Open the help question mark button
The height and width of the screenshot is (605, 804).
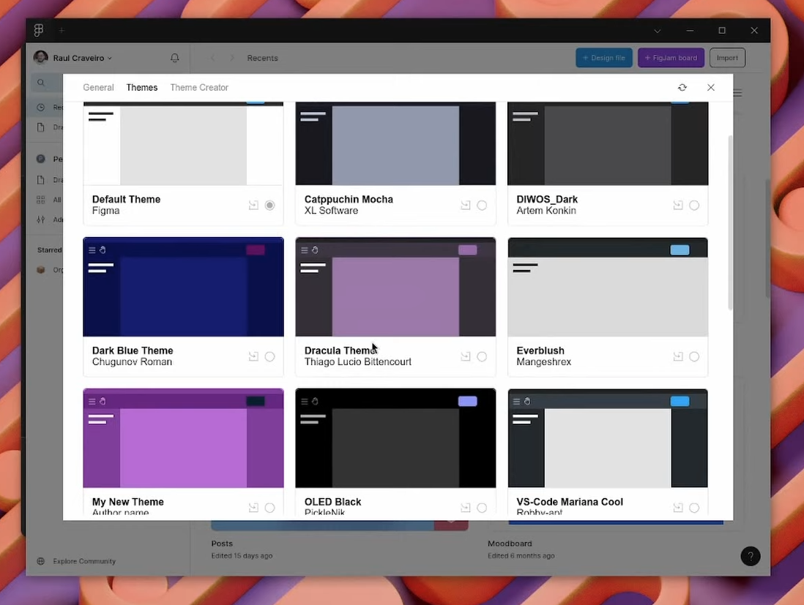click(751, 556)
